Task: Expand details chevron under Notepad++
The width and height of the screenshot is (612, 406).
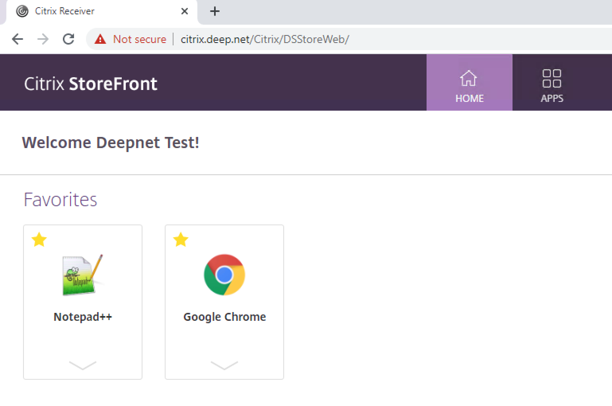Action: coord(82,365)
